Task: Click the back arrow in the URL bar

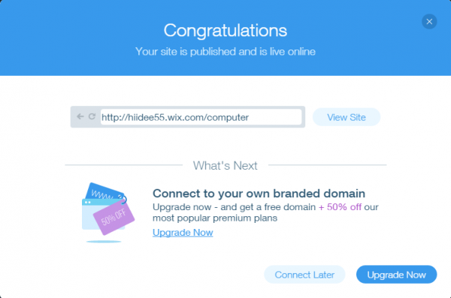Action: (80, 116)
